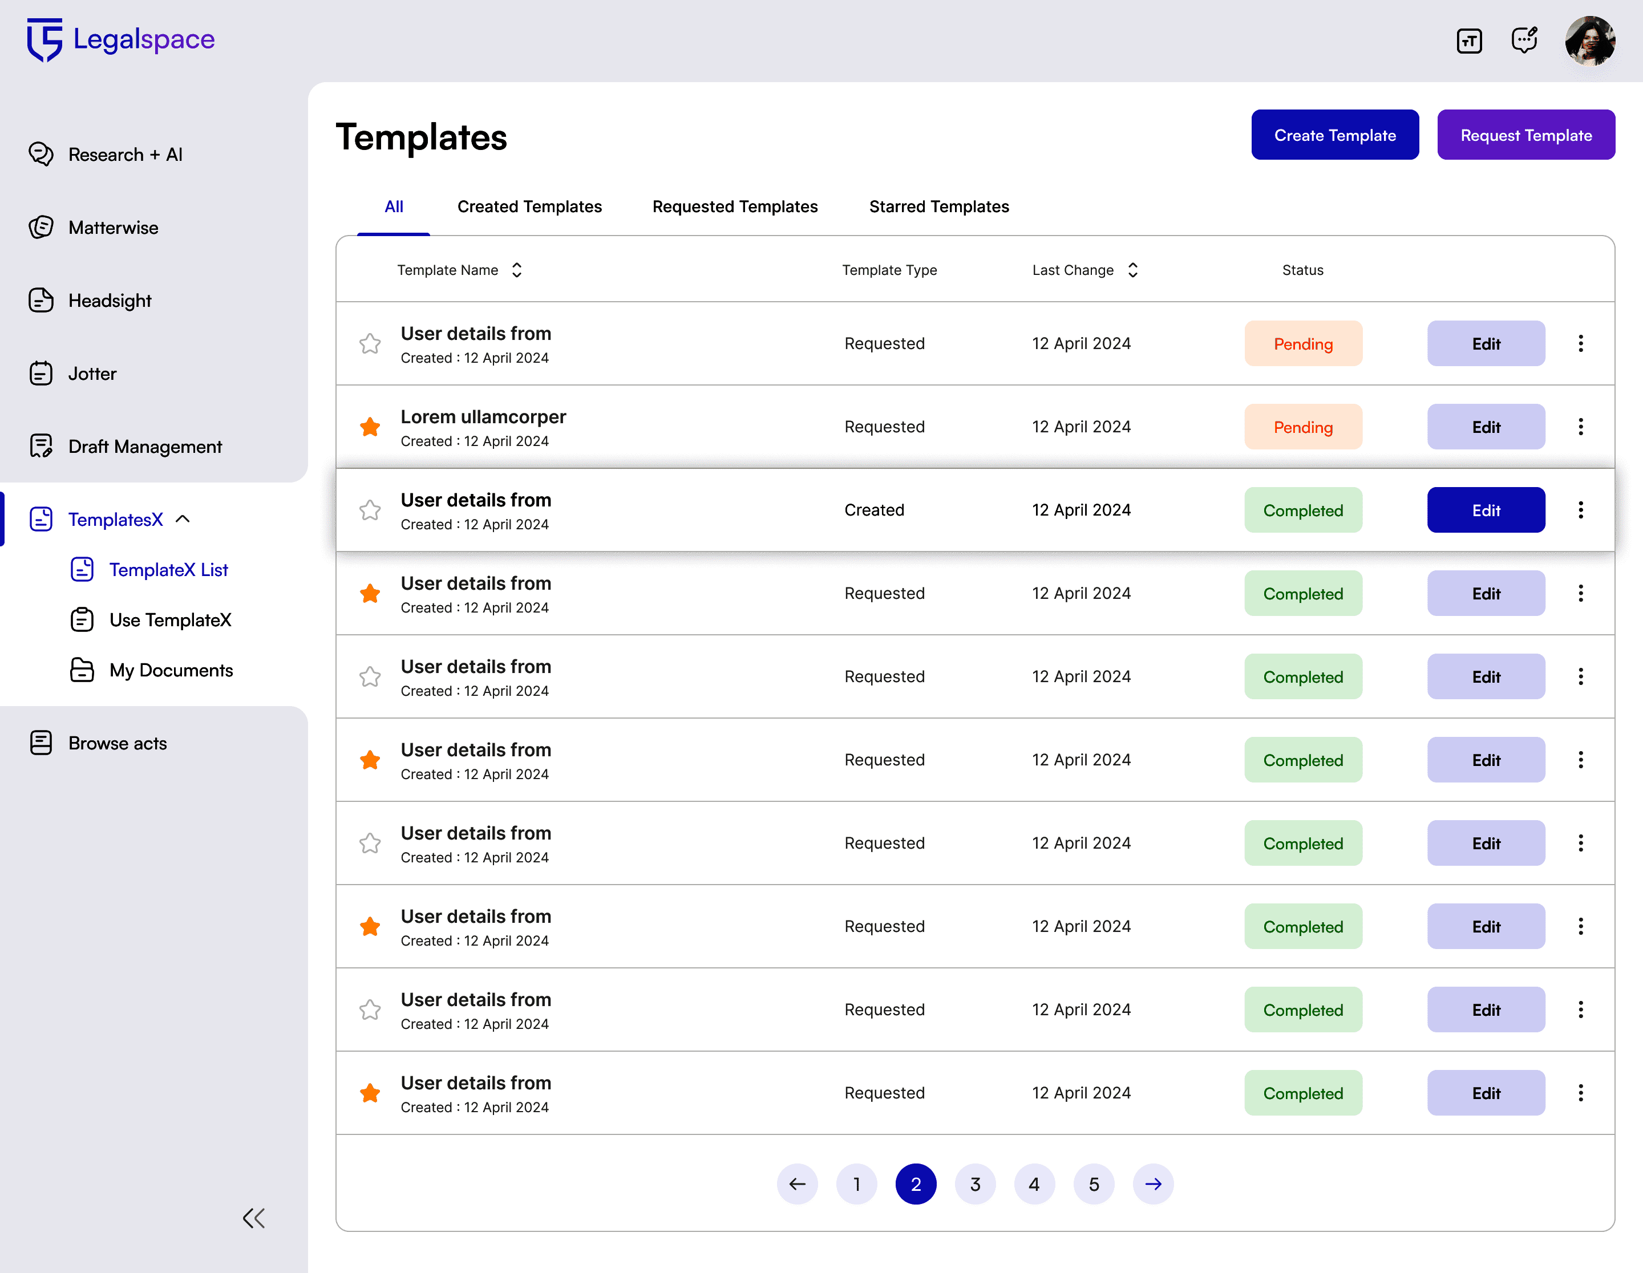Click the Create Template button

click(1334, 135)
